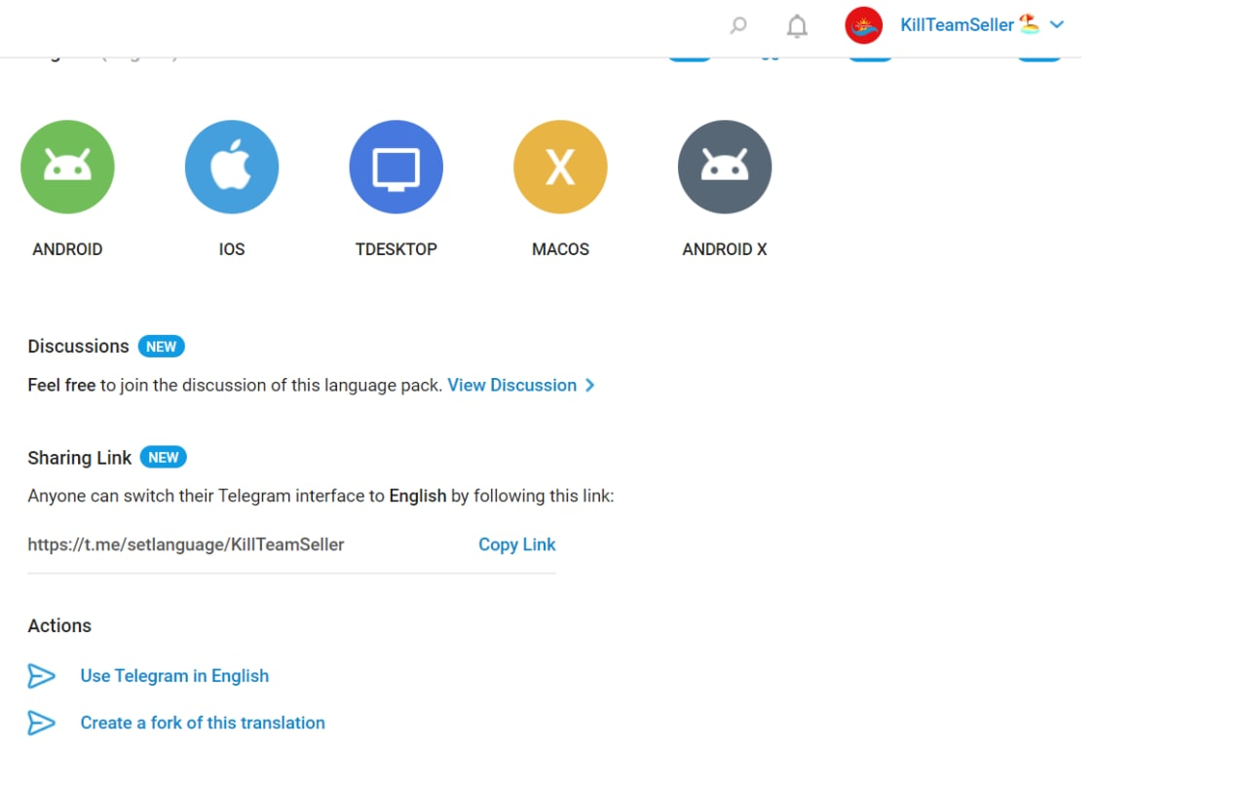Select the green Android platform icon
The image size is (1247, 786).
(x=67, y=167)
